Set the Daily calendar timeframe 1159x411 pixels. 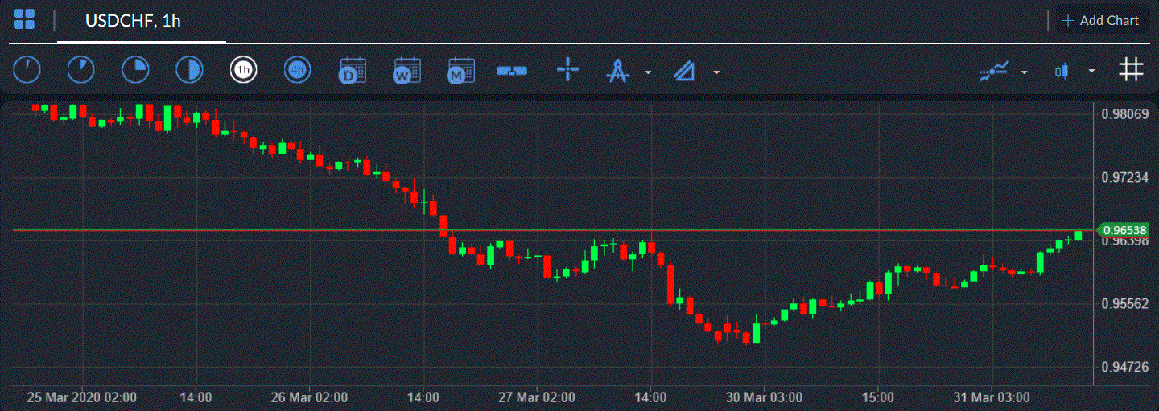point(352,71)
